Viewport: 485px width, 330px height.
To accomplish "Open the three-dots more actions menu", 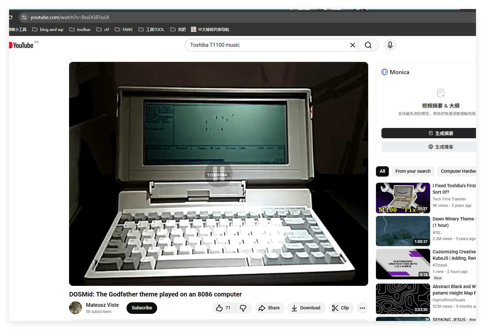I will [x=362, y=308].
